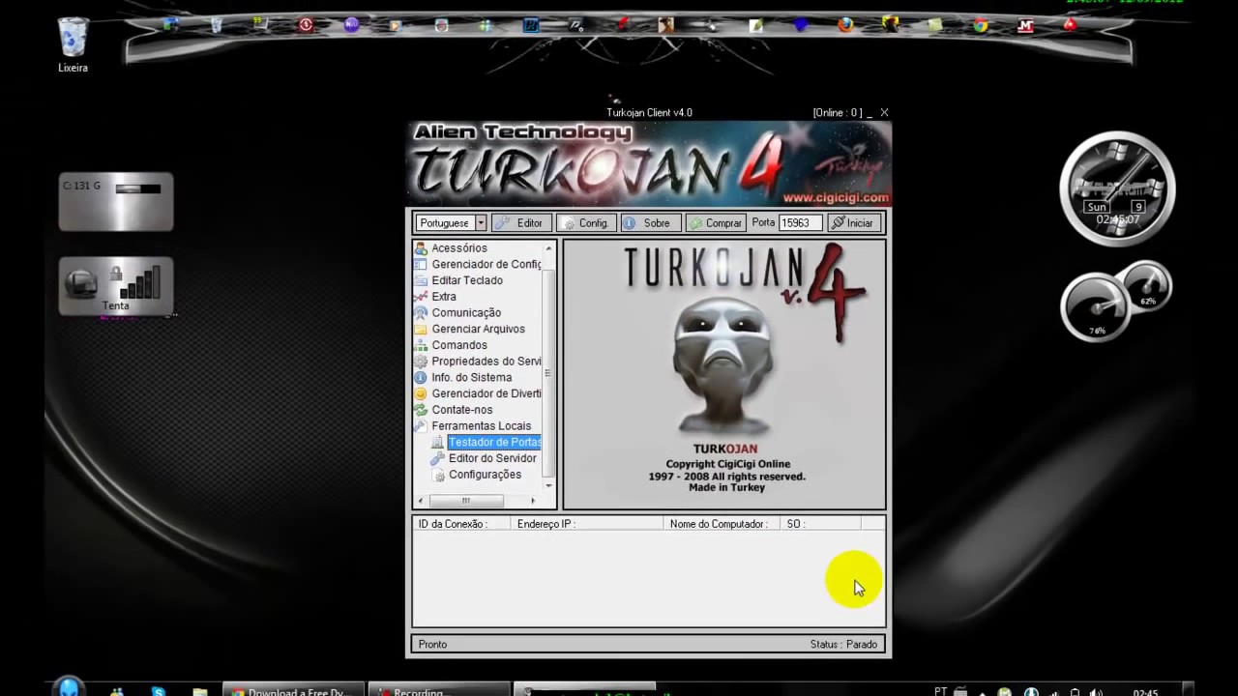
Task: Click the Info. do Sistema info icon
Action: point(421,377)
